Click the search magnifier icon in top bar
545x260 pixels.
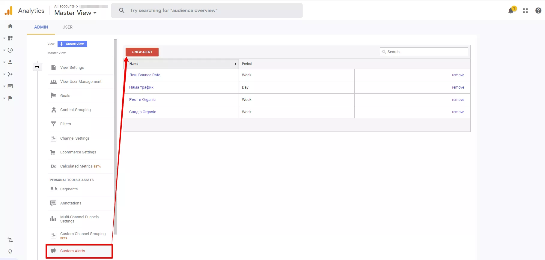pos(122,11)
